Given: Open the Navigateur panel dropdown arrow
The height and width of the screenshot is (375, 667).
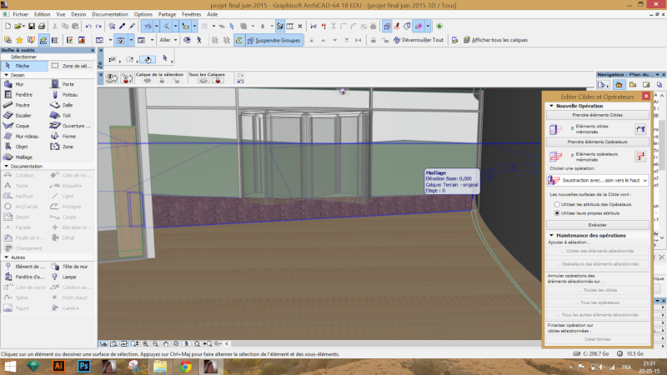Looking at the screenshot, I should tap(657, 74).
